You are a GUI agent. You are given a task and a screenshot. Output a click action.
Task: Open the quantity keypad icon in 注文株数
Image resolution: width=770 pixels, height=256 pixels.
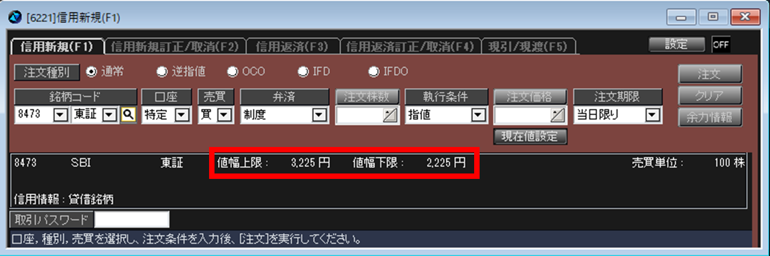click(x=390, y=115)
